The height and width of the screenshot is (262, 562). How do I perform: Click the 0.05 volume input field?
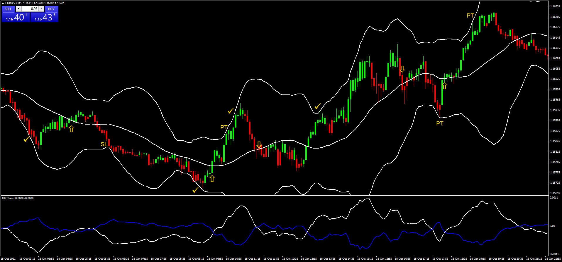(30, 9)
